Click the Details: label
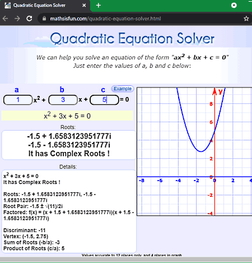Viewport: 252px width, 263px height. [68, 167]
